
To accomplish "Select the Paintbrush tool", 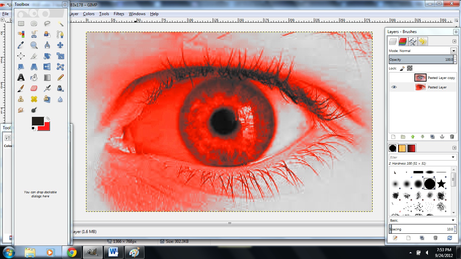I will click(x=21, y=88).
